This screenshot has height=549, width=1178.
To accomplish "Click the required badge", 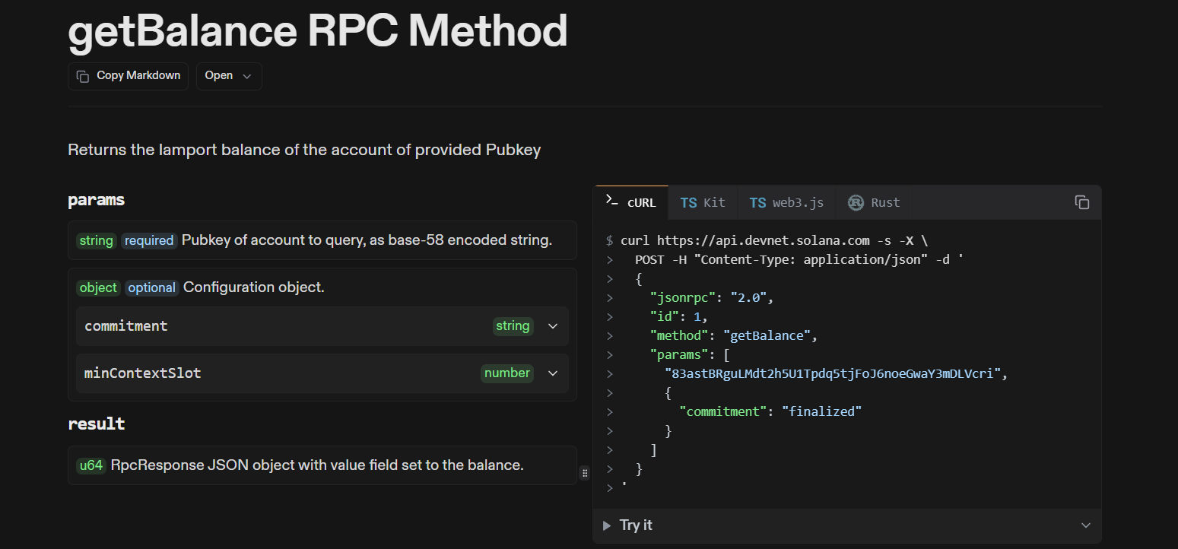I will coord(149,240).
